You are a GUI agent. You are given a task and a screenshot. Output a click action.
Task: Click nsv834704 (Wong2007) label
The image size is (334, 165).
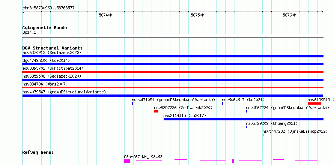(45, 84)
